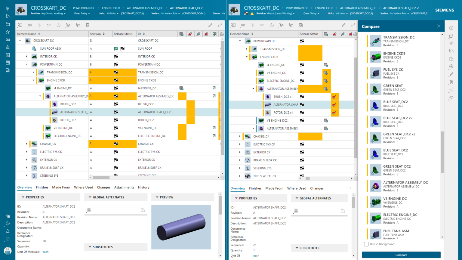Toggle the eye icon at the right sidebar bottom
The image size is (462, 260).
[x=451, y=97]
